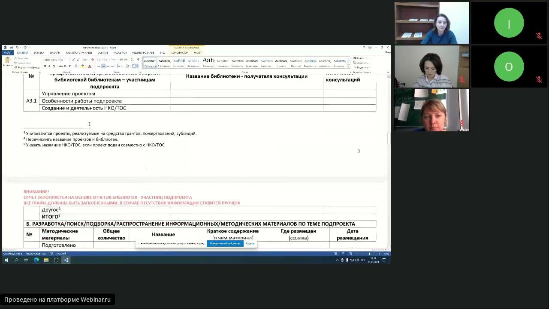Align text right
The image size is (549, 309).
[x=108, y=66]
